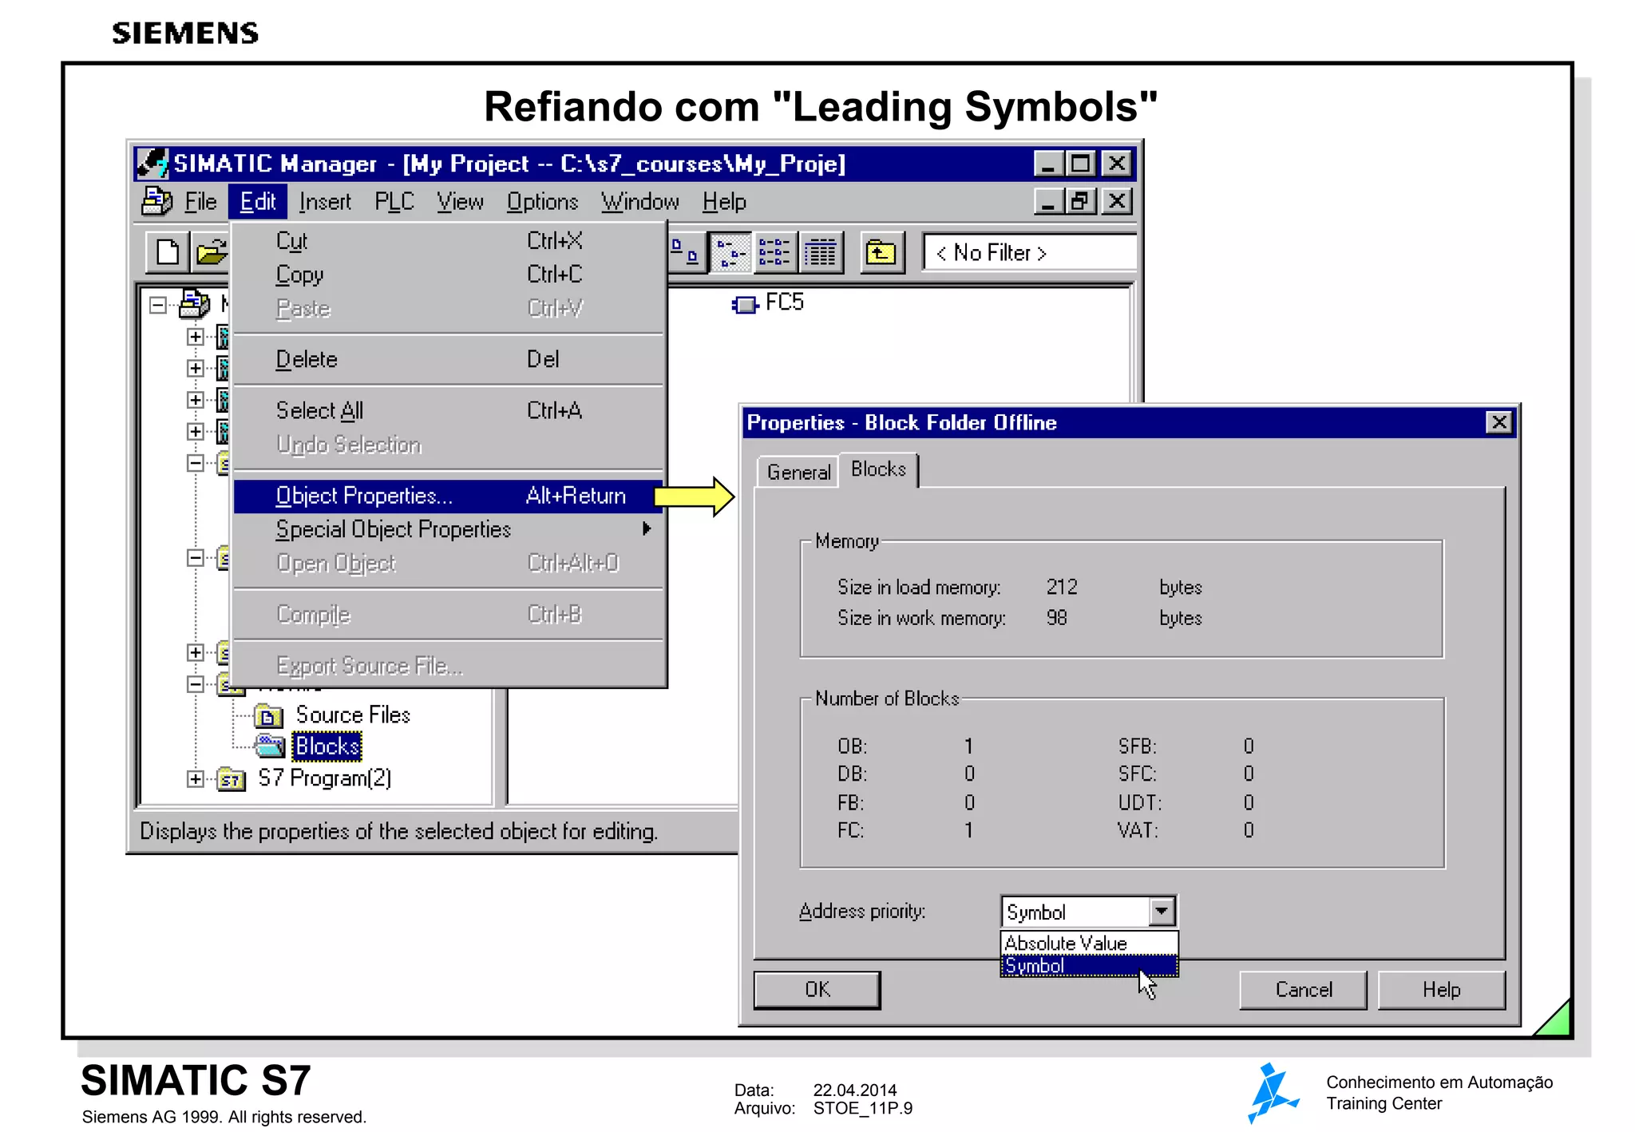The image size is (1635, 1132).
Task: Open the Edit menu
Action: [x=257, y=202]
